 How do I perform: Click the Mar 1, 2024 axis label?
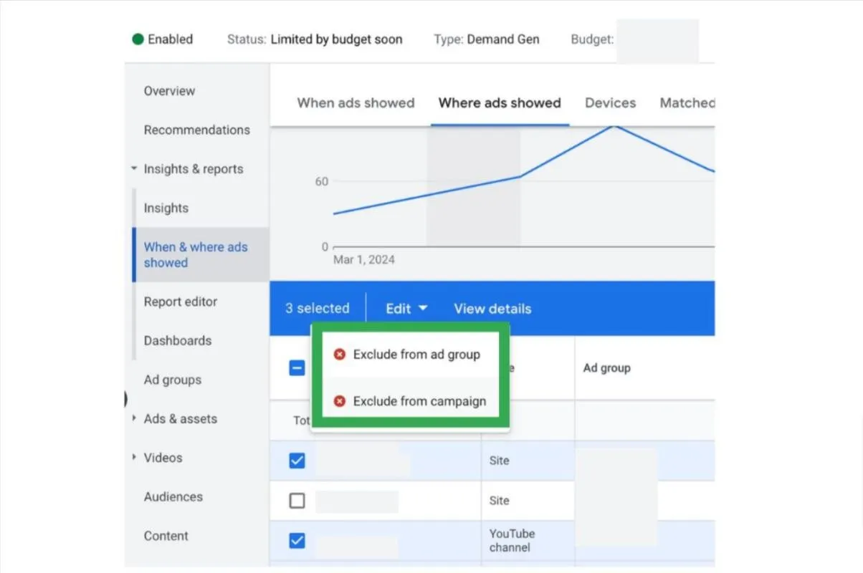click(364, 259)
